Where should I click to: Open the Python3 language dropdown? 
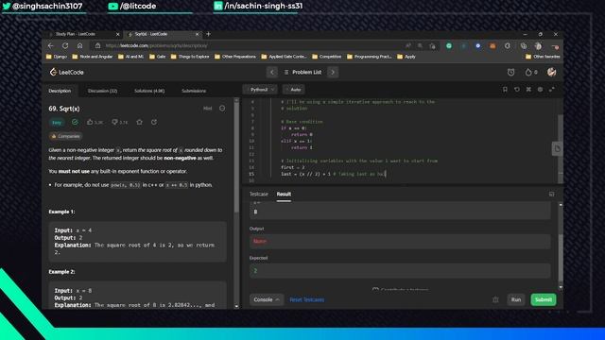[x=260, y=90]
